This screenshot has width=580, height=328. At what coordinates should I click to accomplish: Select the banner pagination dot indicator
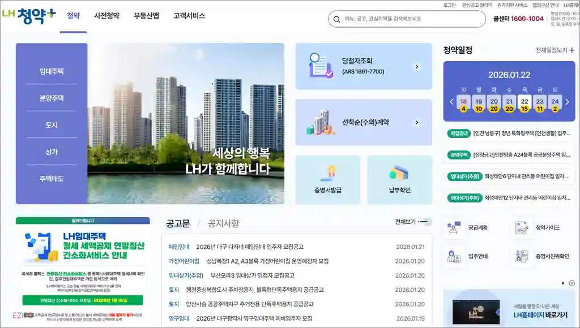[x=562, y=283]
